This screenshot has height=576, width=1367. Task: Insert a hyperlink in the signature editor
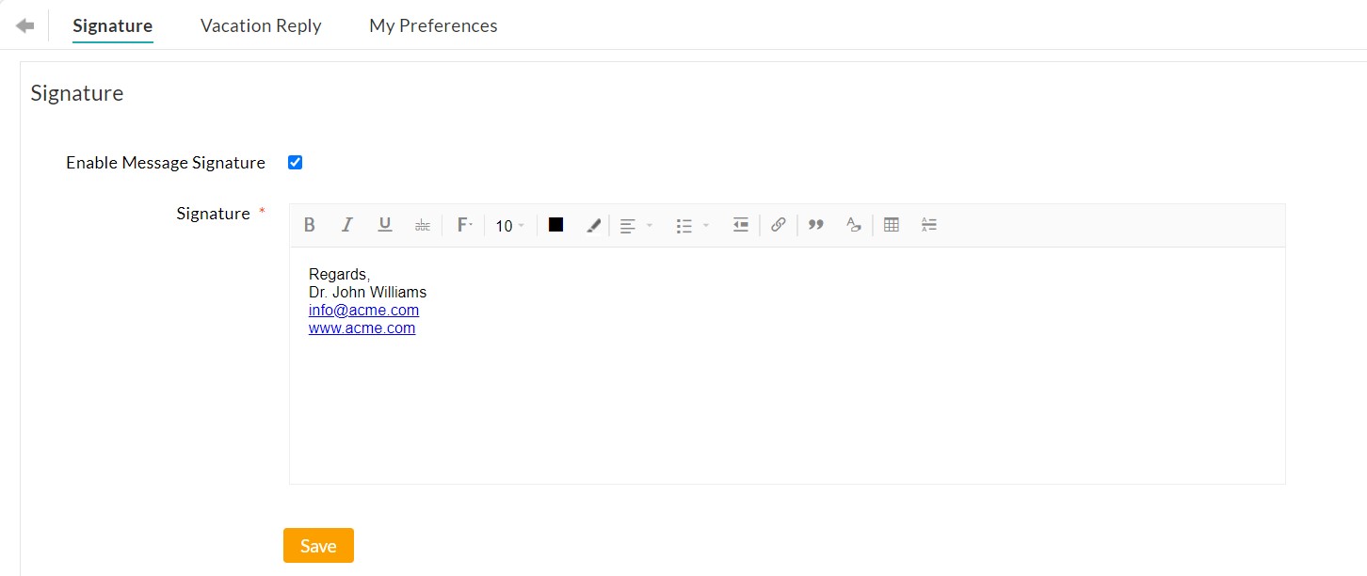coord(779,225)
